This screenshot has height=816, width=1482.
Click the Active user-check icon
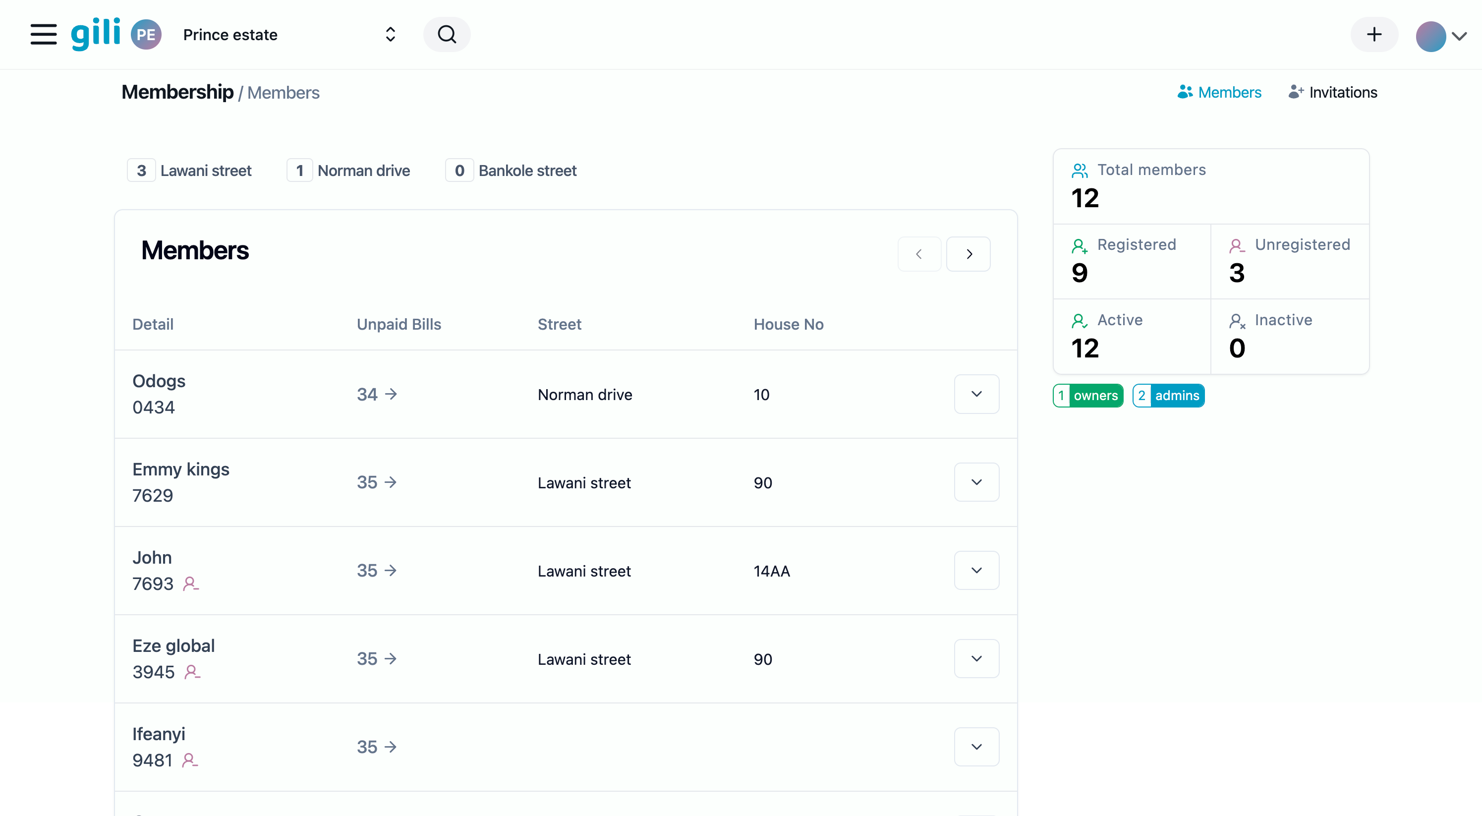(x=1080, y=321)
